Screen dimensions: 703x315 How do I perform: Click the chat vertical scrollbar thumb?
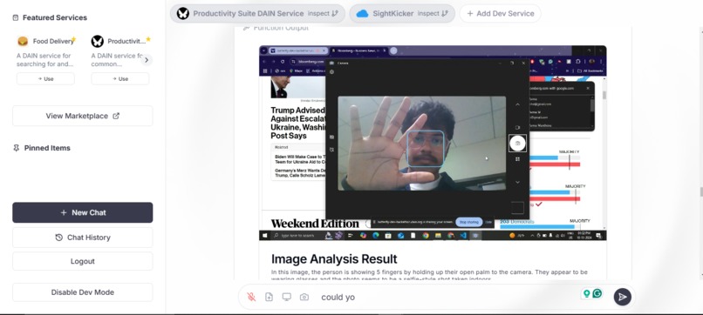(700, 191)
